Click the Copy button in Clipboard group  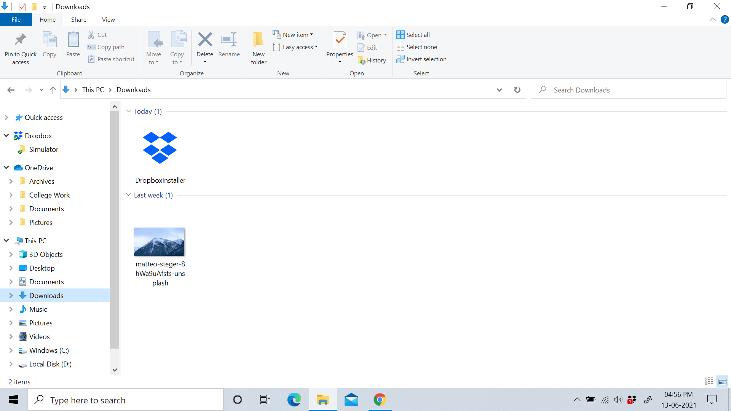49,45
